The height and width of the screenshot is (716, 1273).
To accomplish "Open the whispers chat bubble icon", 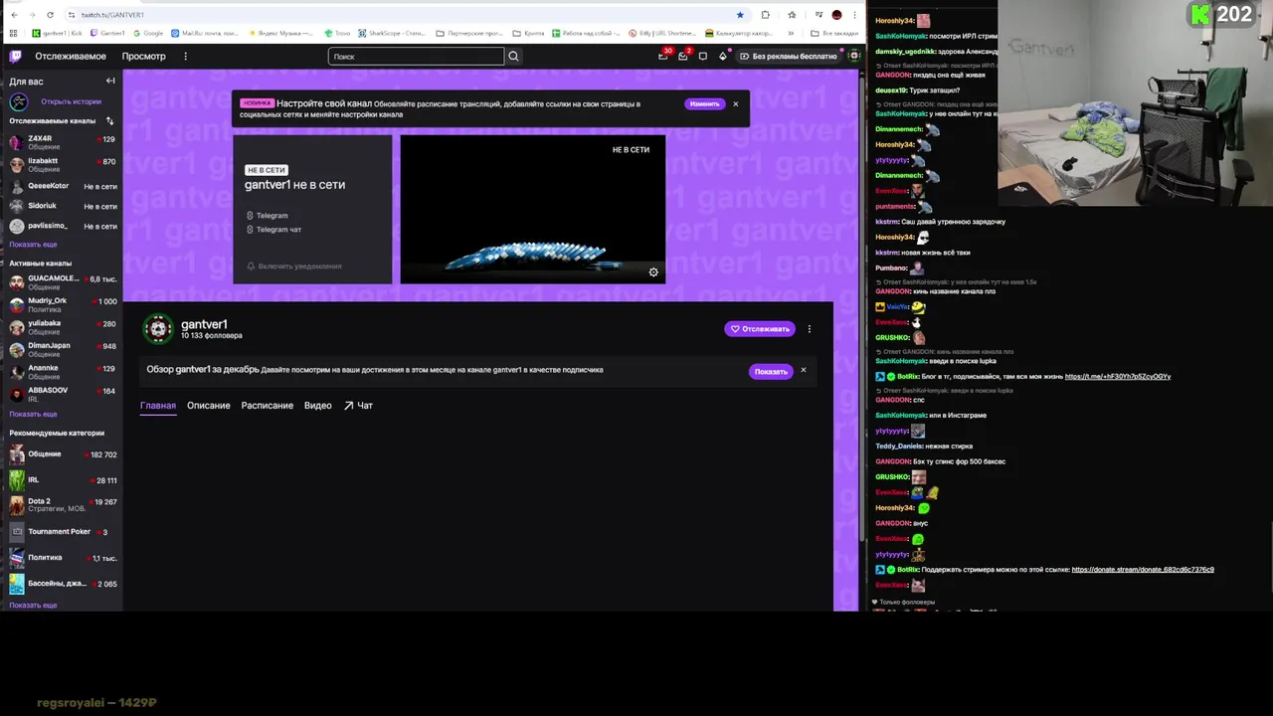I will (x=703, y=56).
